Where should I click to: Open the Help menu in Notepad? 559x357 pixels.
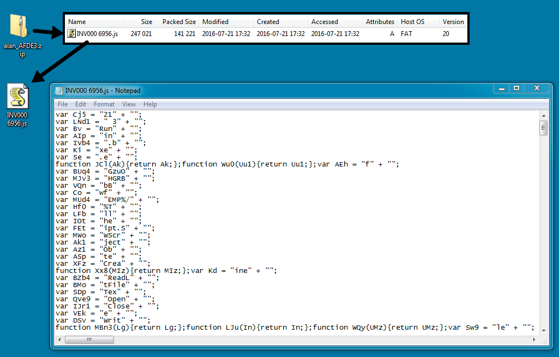pyautogui.click(x=150, y=104)
